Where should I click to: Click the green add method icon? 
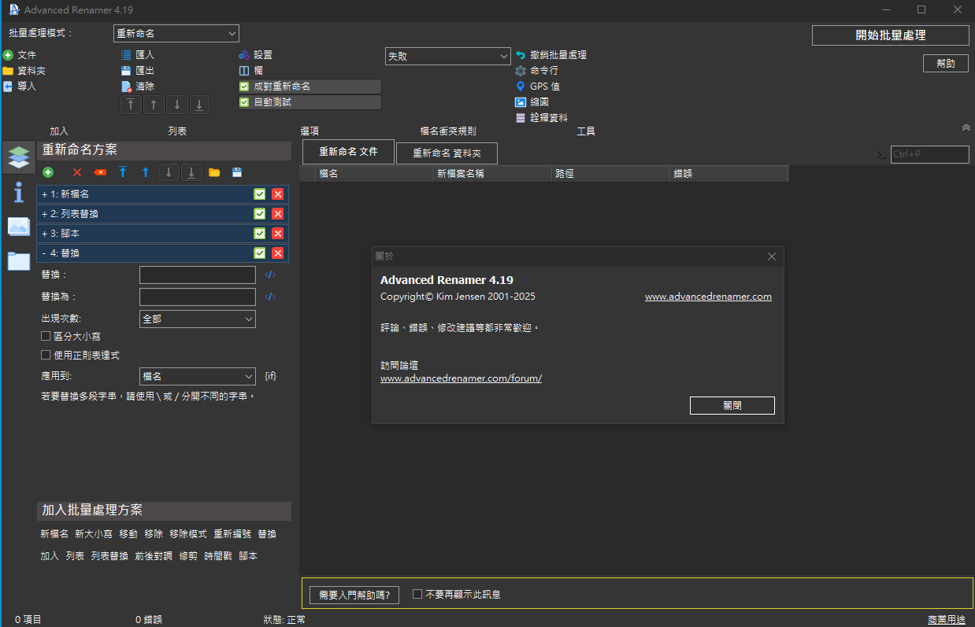point(48,172)
